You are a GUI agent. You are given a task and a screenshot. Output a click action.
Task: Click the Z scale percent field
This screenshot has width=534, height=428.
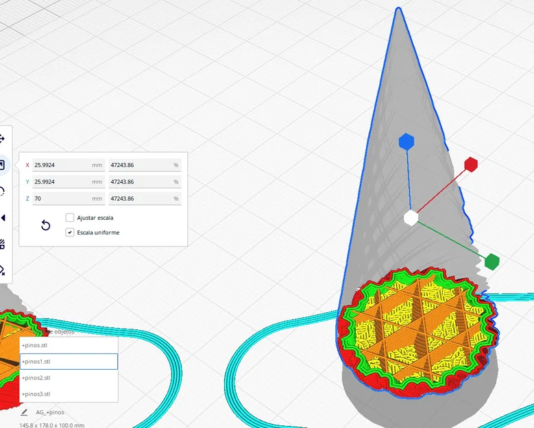click(145, 199)
